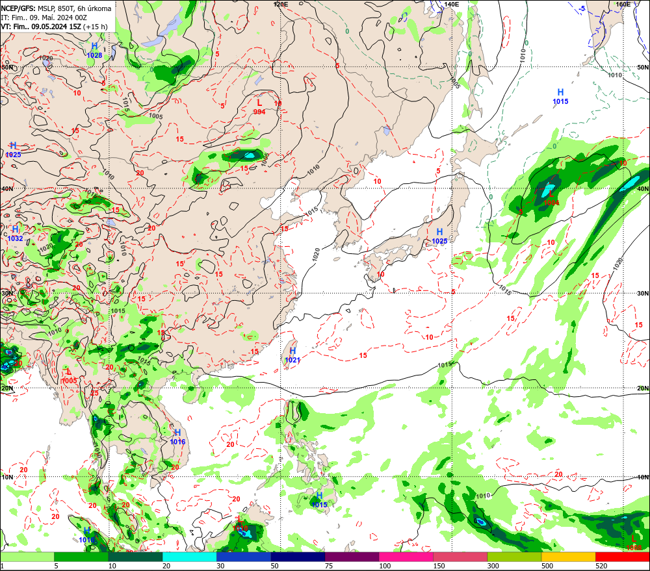The height and width of the screenshot is (571, 650).
Task: Click the 10N label on the left edge
Action: [7, 477]
